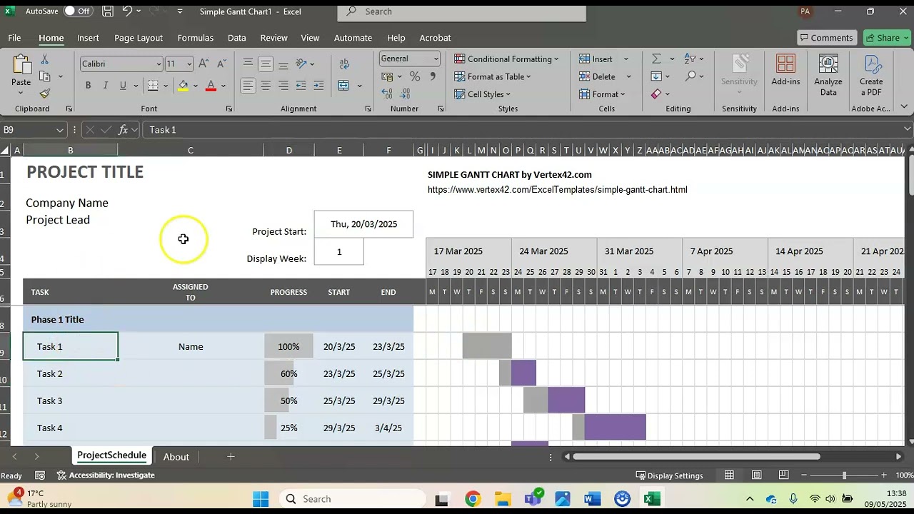Viewport: 914px width, 514px height.
Task: Expand Conditional Formatting dropdown
Action: [556, 59]
